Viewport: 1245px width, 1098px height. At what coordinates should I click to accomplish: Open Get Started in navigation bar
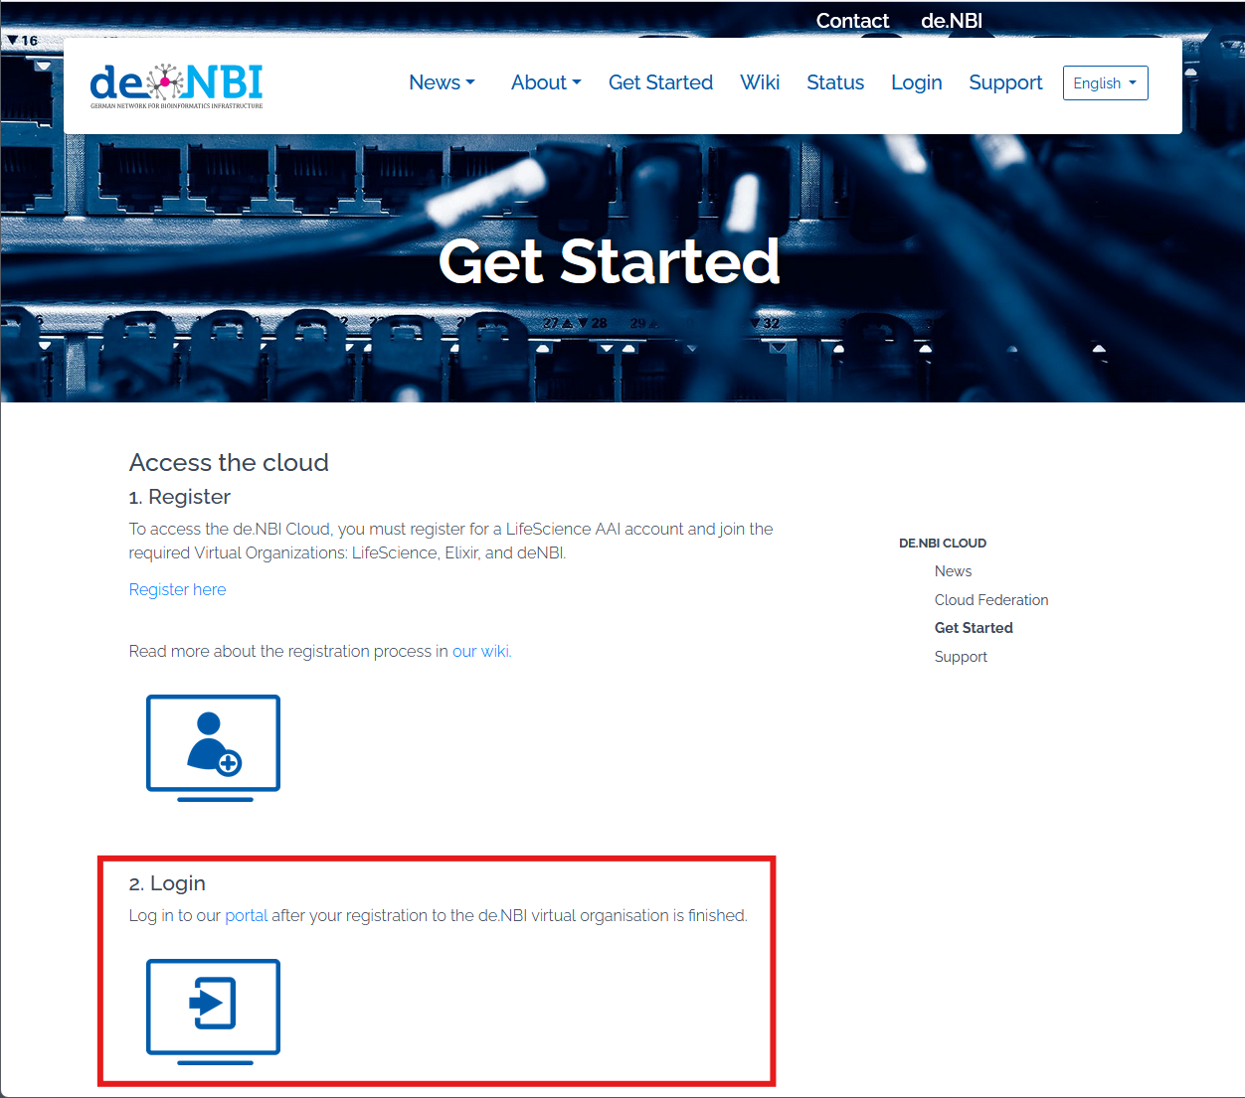tap(660, 82)
